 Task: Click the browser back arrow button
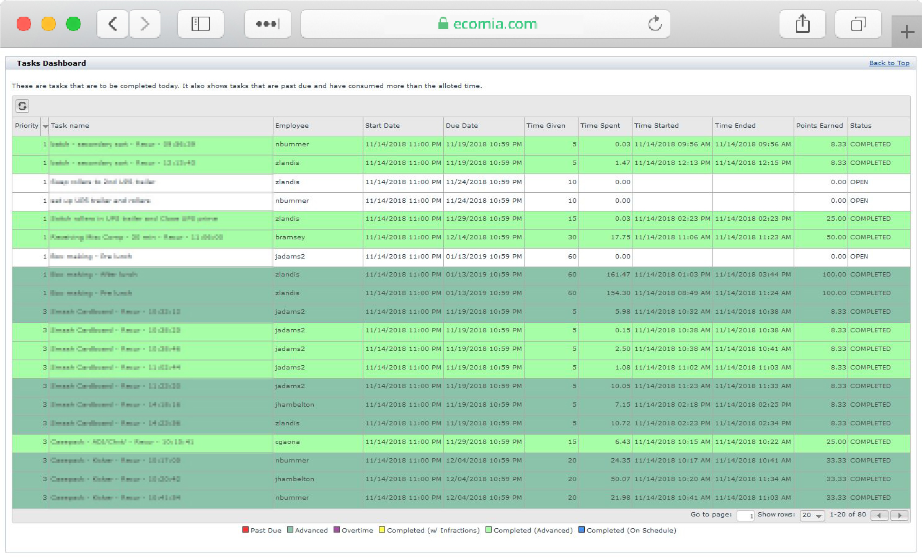tap(113, 24)
